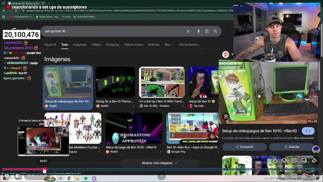The height and width of the screenshot is (182, 323).
Task: Switch to the Videos tab
Action: 96,44
